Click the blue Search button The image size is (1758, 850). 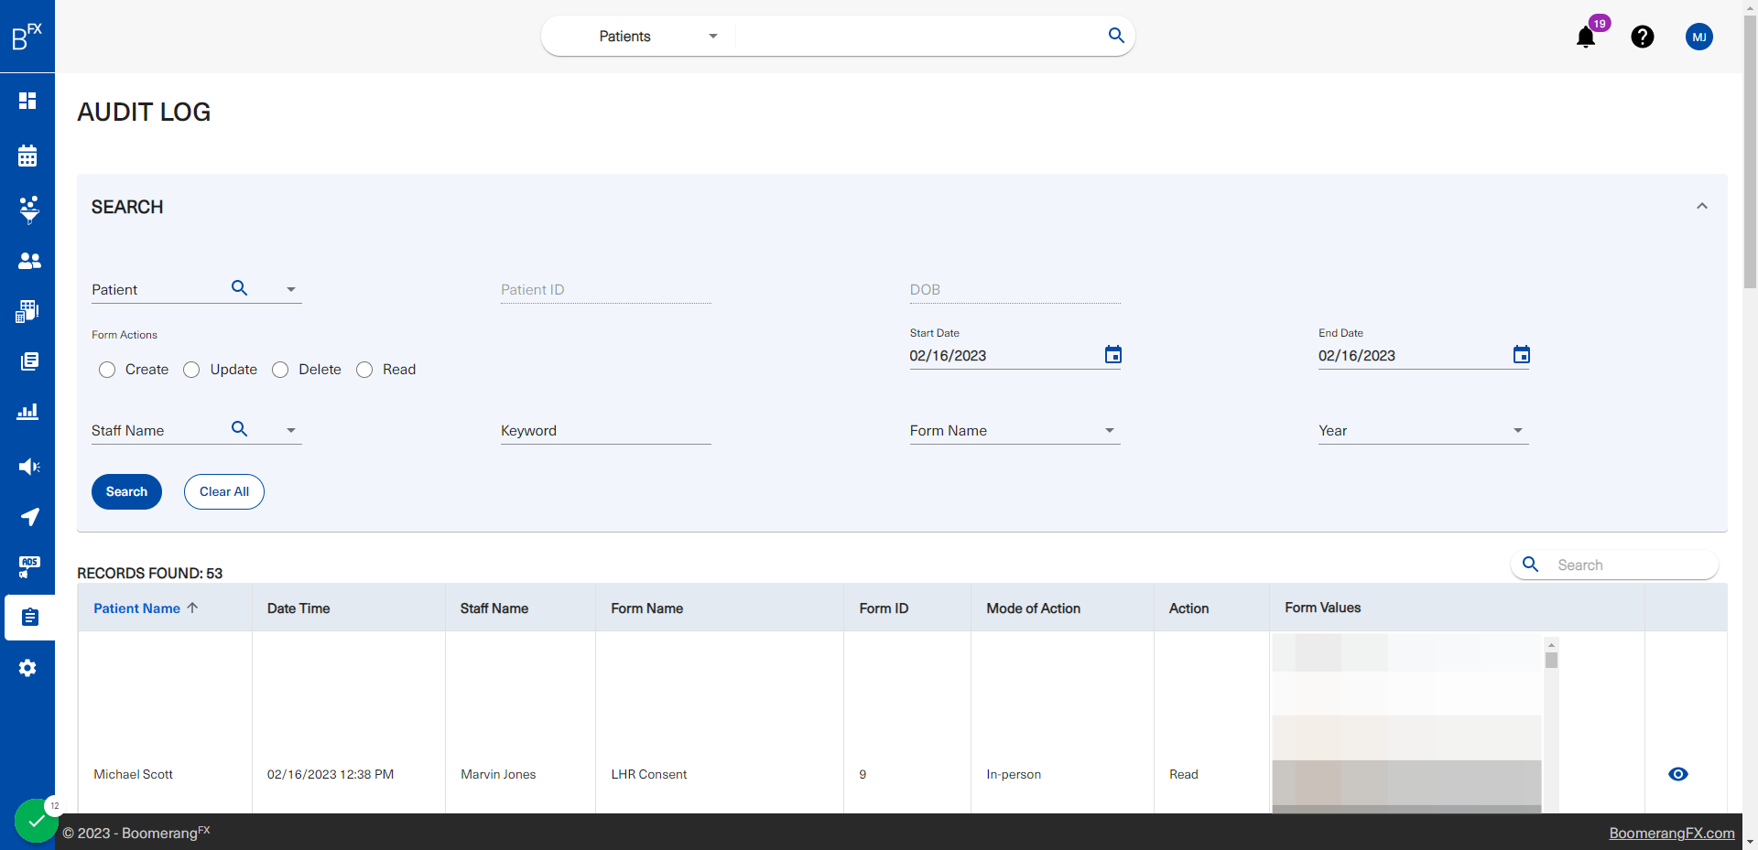(x=126, y=491)
